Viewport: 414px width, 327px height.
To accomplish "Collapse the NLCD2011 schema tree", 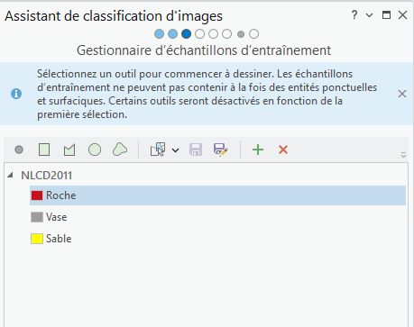I will pos(11,175).
